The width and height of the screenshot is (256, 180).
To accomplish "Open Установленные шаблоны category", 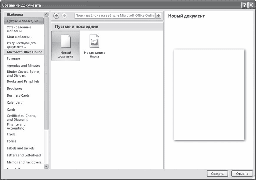I will (19, 29).
